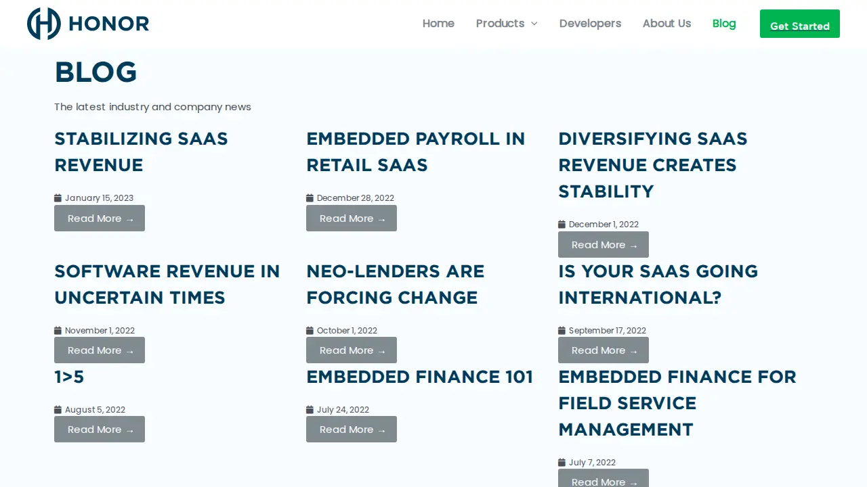Click the calendar icon beside December 28, 2022
The image size is (867, 487).
[x=310, y=198]
